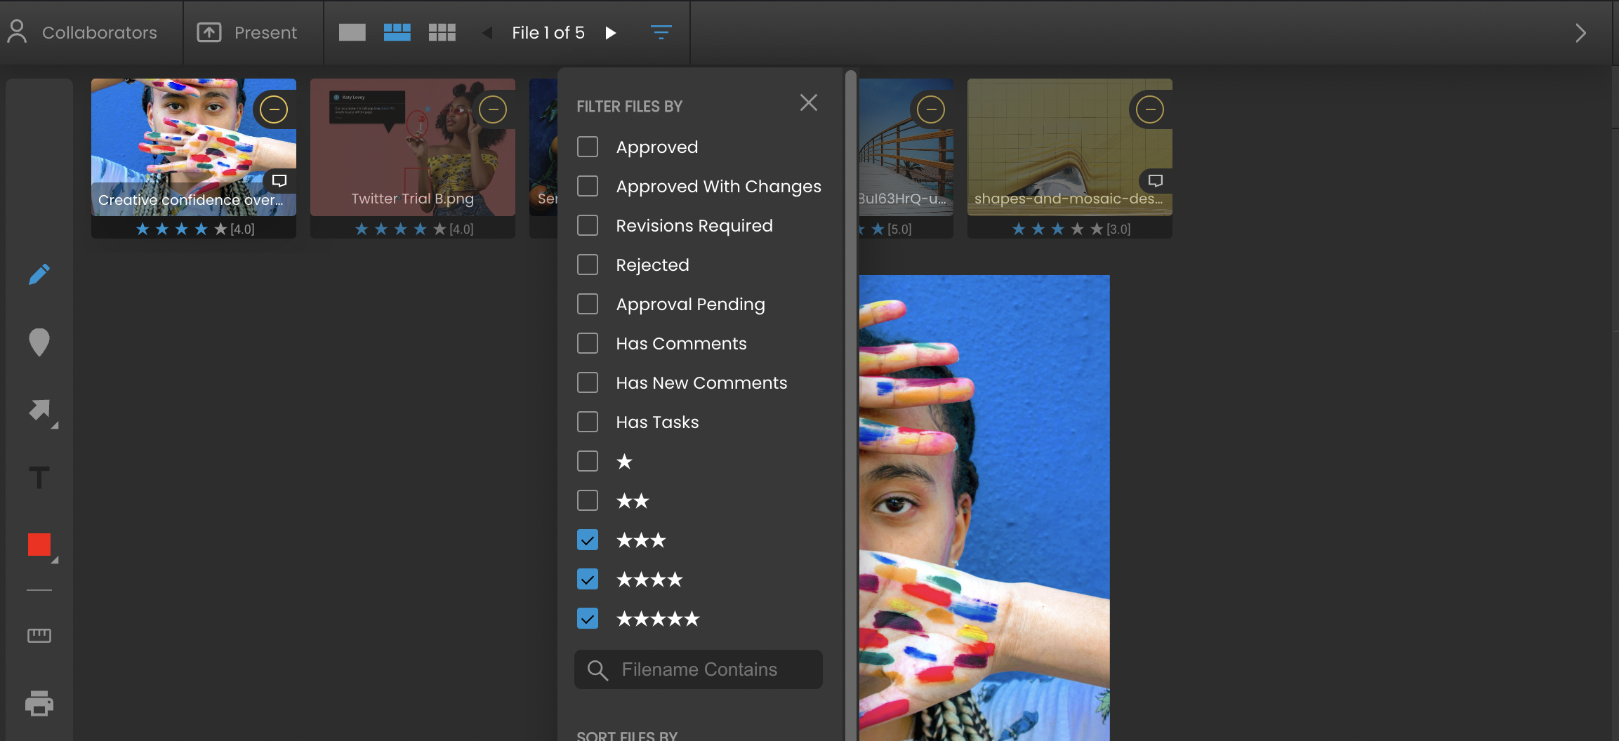The width and height of the screenshot is (1619, 741).
Task: Enable the Approved filter checkbox
Action: [588, 147]
